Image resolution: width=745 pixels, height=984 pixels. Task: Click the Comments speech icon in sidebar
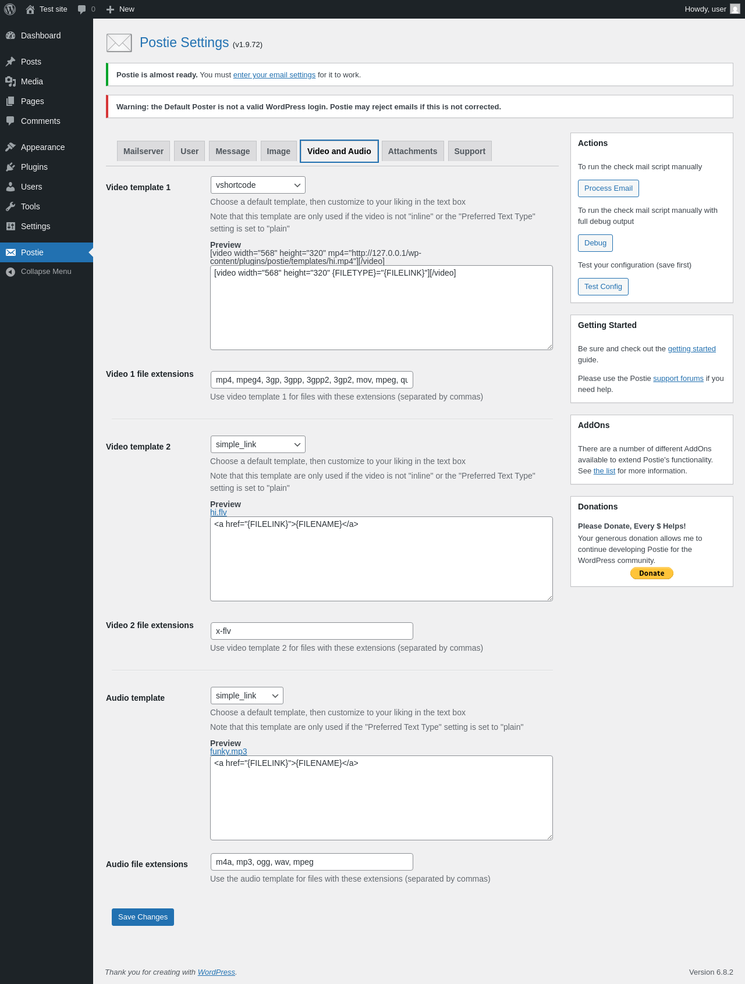[x=10, y=121]
